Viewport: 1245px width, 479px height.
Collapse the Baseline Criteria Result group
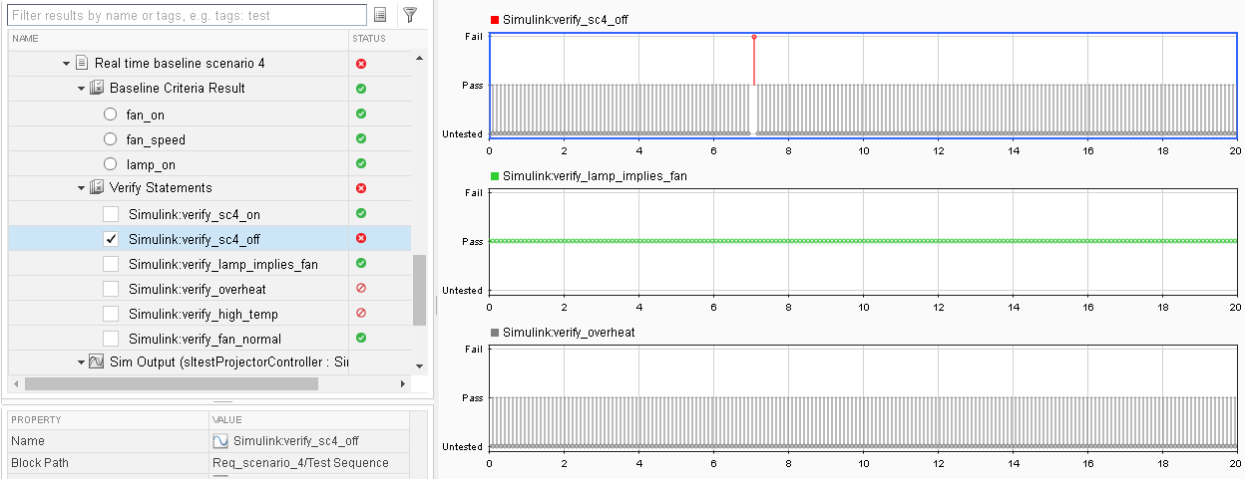click(x=82, y=89)
